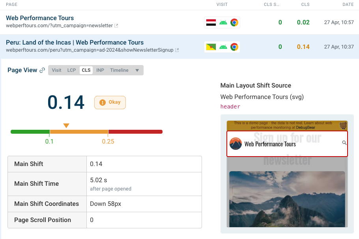Viewport: 359px width, 239px height.
Task: Click webperftours.com newsletter URL
Action: (x=59, y=26)
